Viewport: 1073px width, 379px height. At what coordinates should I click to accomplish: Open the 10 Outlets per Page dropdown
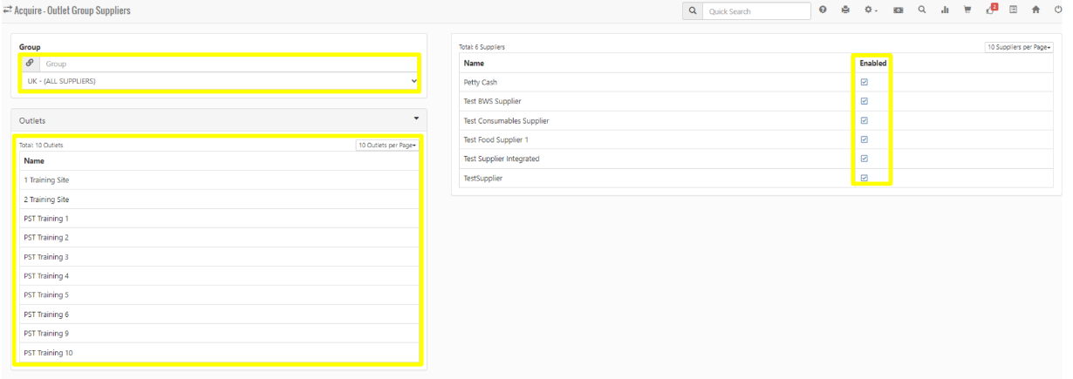(386, 145)
